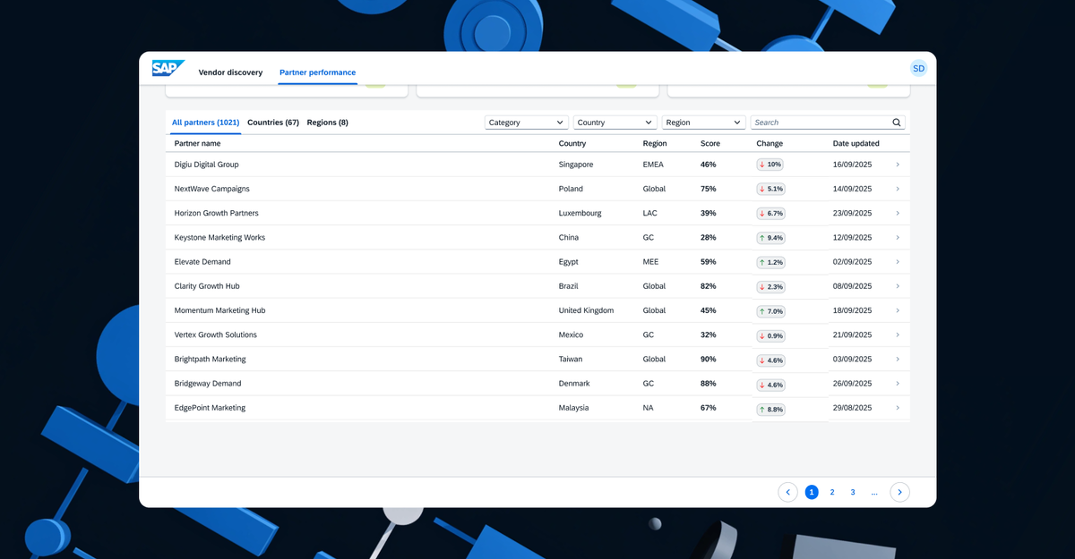1075x559 pixels.
Task: Open the Regions (8) tab
Action: click(327, 123)
